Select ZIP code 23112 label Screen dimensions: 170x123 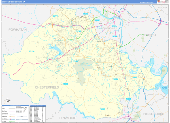(62, 54)
